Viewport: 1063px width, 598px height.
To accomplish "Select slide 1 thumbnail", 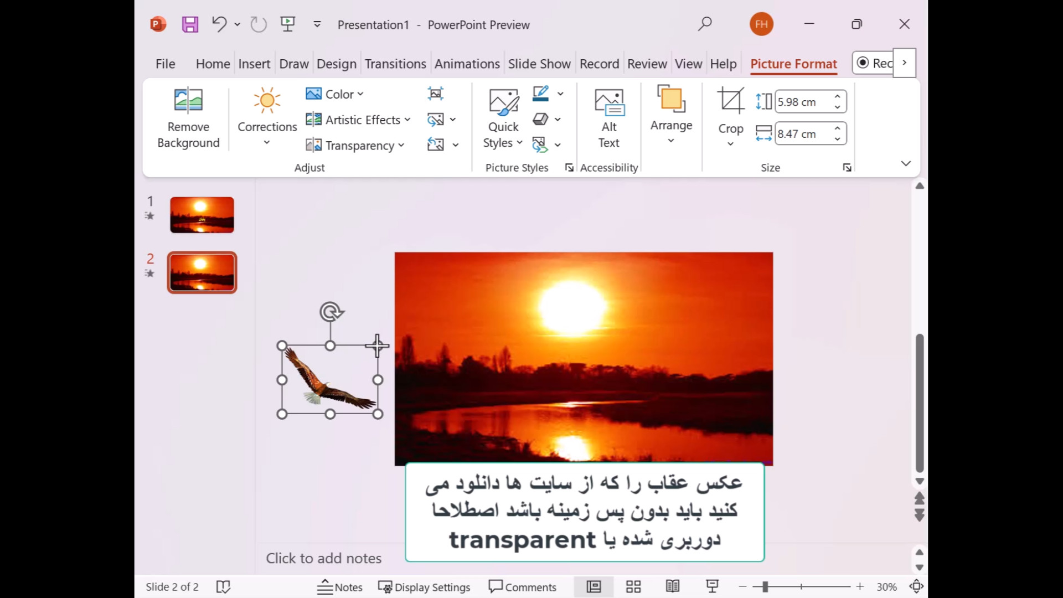I will 202,215.
